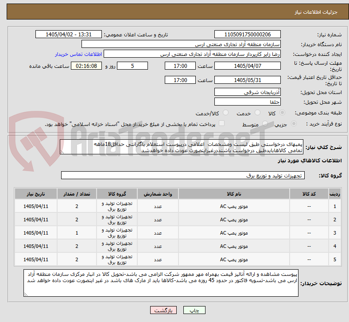Click موتور پمپ AC in row 4
The height and width of the screenshot is (322, 349).
(234, 246)
